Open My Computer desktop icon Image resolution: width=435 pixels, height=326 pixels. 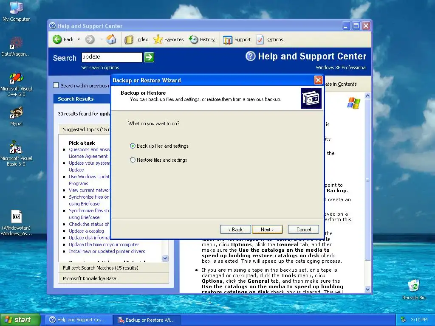click(16, 11)
